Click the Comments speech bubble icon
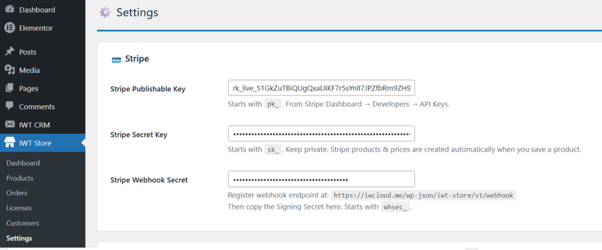The image size is (602, 250). tap(9, 106)
